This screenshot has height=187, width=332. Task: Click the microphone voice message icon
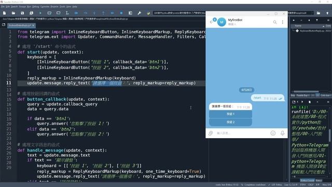pyautogui.click(x=282, y=133)
